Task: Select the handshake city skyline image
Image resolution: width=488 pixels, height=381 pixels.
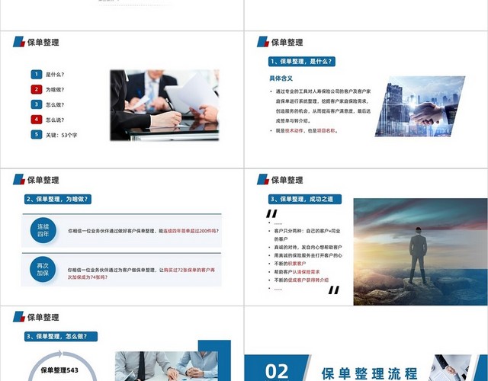Action: point(420,106)
